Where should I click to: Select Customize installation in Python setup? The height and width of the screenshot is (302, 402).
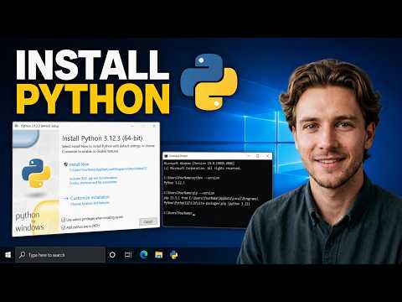coord(90,198)
